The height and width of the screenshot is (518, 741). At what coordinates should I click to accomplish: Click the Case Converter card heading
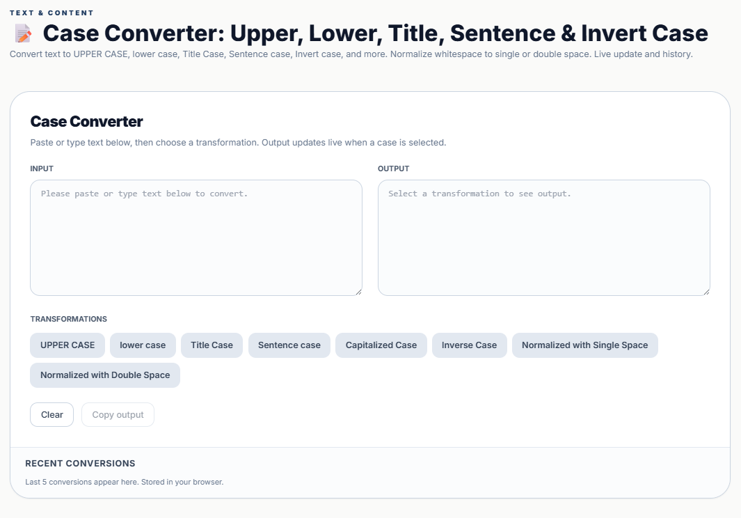point(86,122)
